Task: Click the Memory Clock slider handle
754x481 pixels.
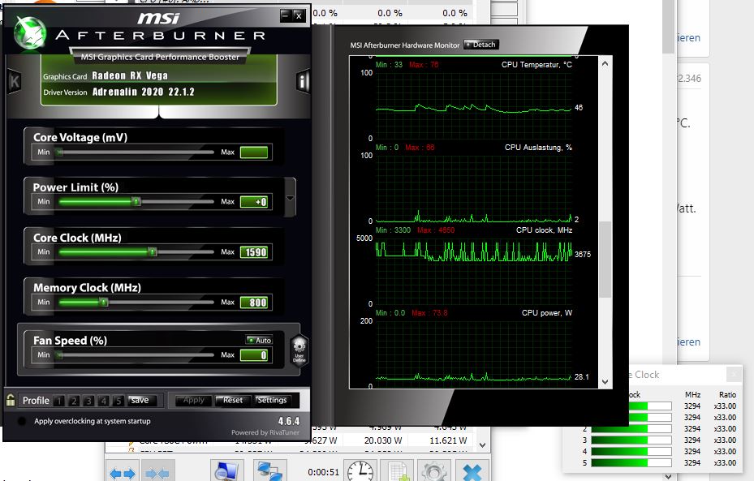Action: [x=104, y=303]
